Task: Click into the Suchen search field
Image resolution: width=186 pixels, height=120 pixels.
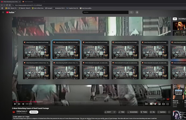Action: [x=106, y=12]
